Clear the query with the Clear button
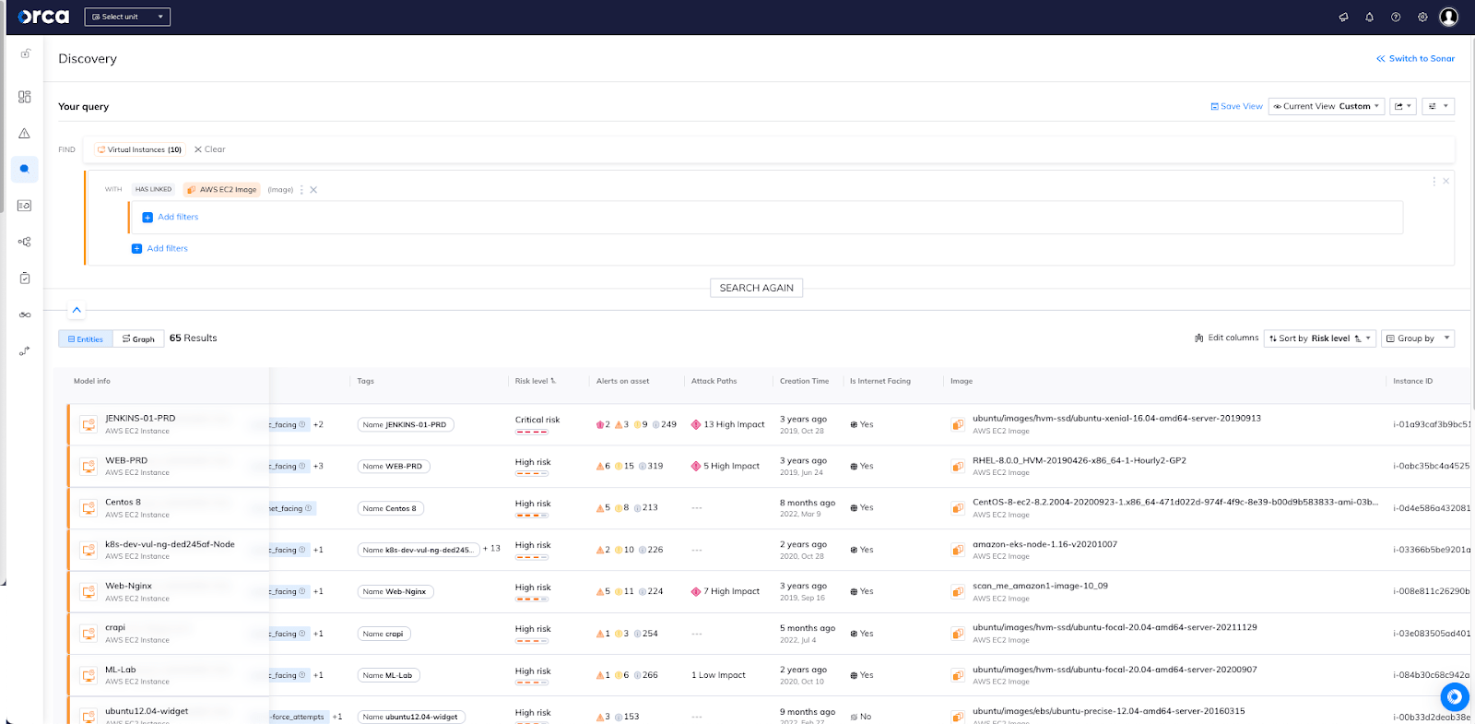 (209, 149)
